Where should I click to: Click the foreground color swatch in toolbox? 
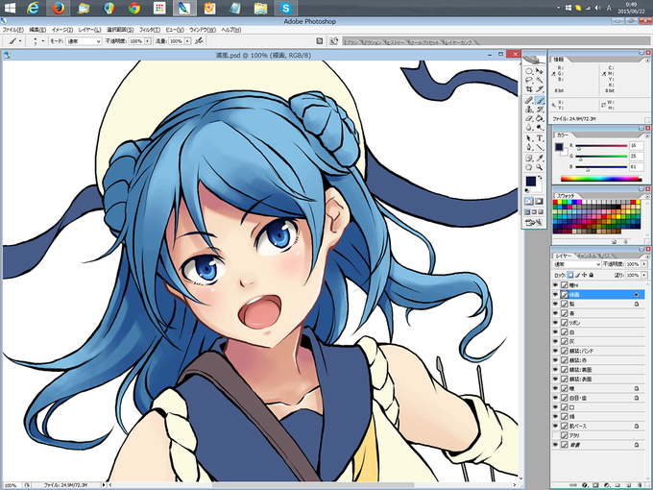coord(530,181)
